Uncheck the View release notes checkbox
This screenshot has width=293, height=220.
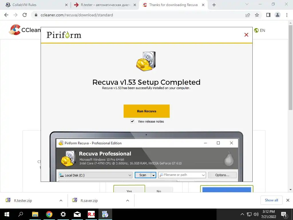132,121
